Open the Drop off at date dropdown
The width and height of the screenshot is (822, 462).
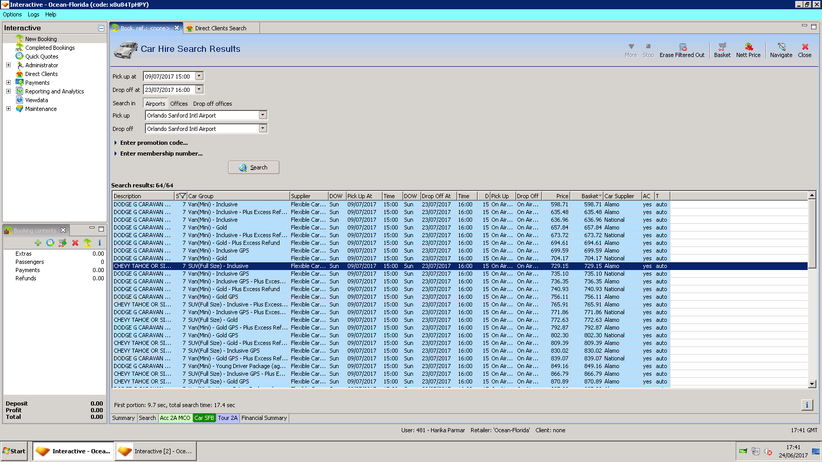tap(199, 90)
